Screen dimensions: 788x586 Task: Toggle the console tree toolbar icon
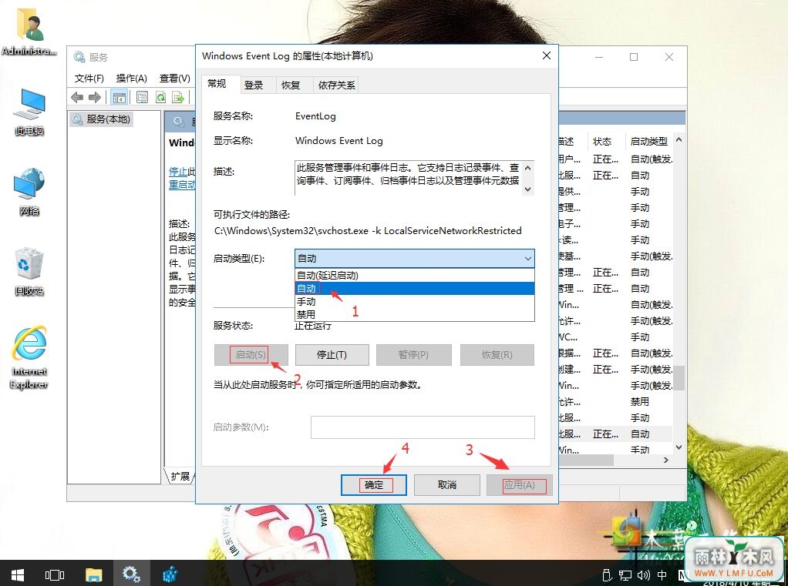tap(119, 97)
